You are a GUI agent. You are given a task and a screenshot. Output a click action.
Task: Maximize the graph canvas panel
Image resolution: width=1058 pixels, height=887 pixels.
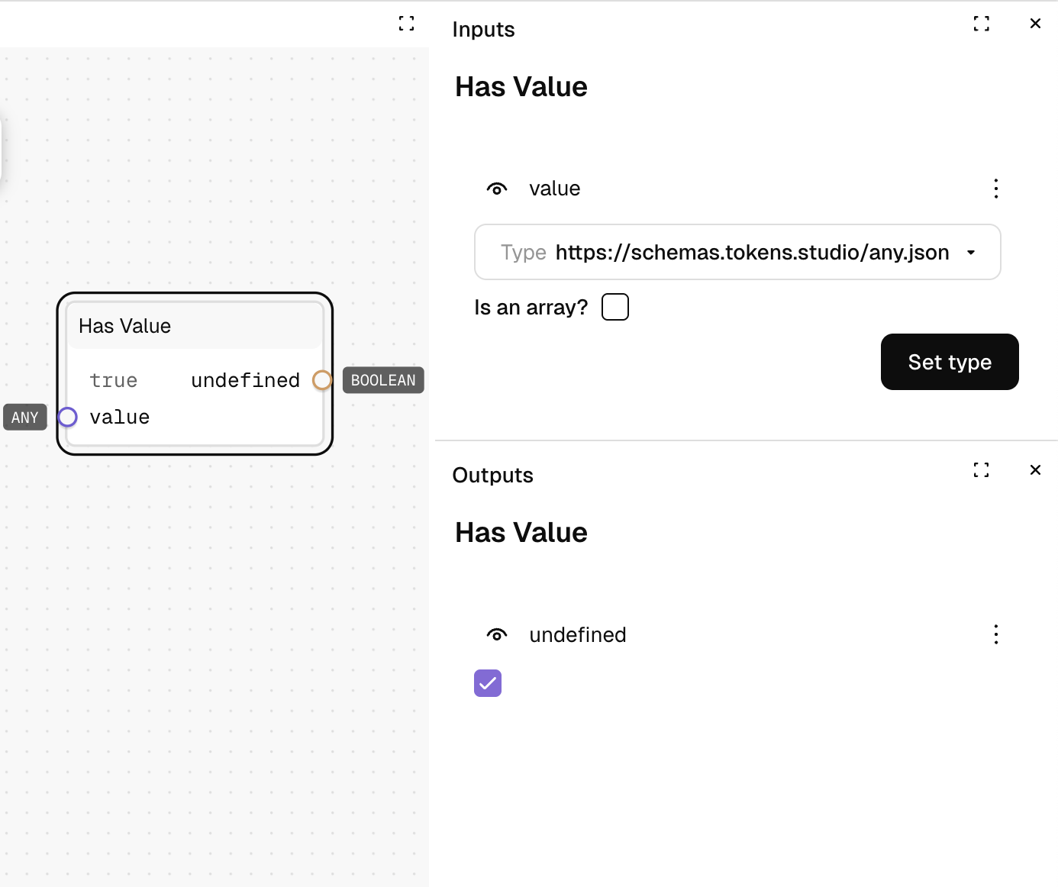coord(407,24)
